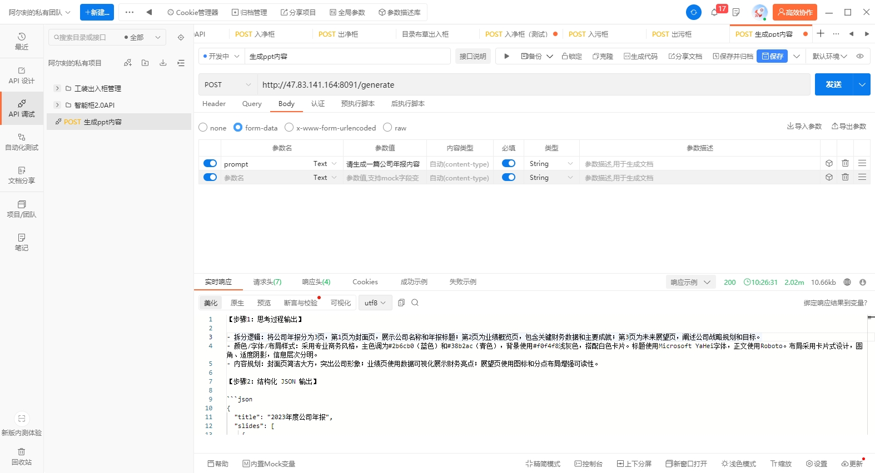This screenshot has width=875, height=473.
Task: Click the sync refresh blue circle icon
Action: pyautogui.click(x=693, y=12)
